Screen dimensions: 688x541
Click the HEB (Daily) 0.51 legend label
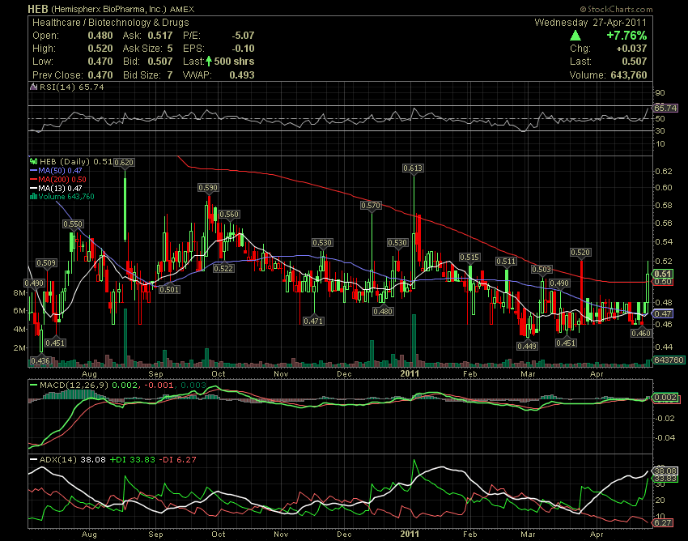click(76, 162)
